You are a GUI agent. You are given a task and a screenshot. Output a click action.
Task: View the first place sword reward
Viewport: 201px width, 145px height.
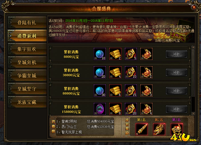click(142, 129)
